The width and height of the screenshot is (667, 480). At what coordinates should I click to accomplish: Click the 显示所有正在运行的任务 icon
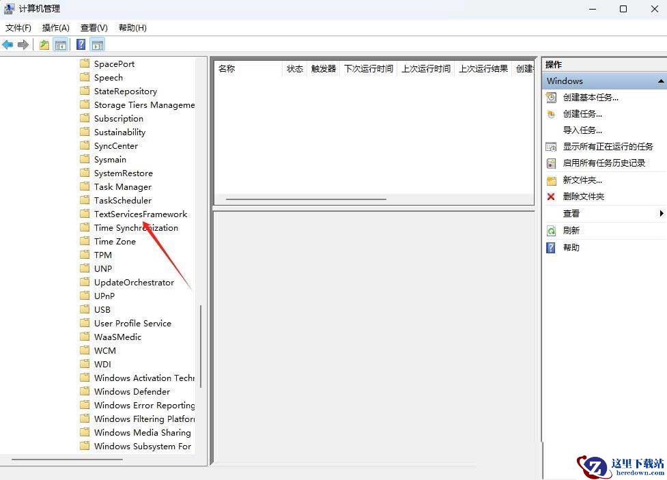pos(551,147)
